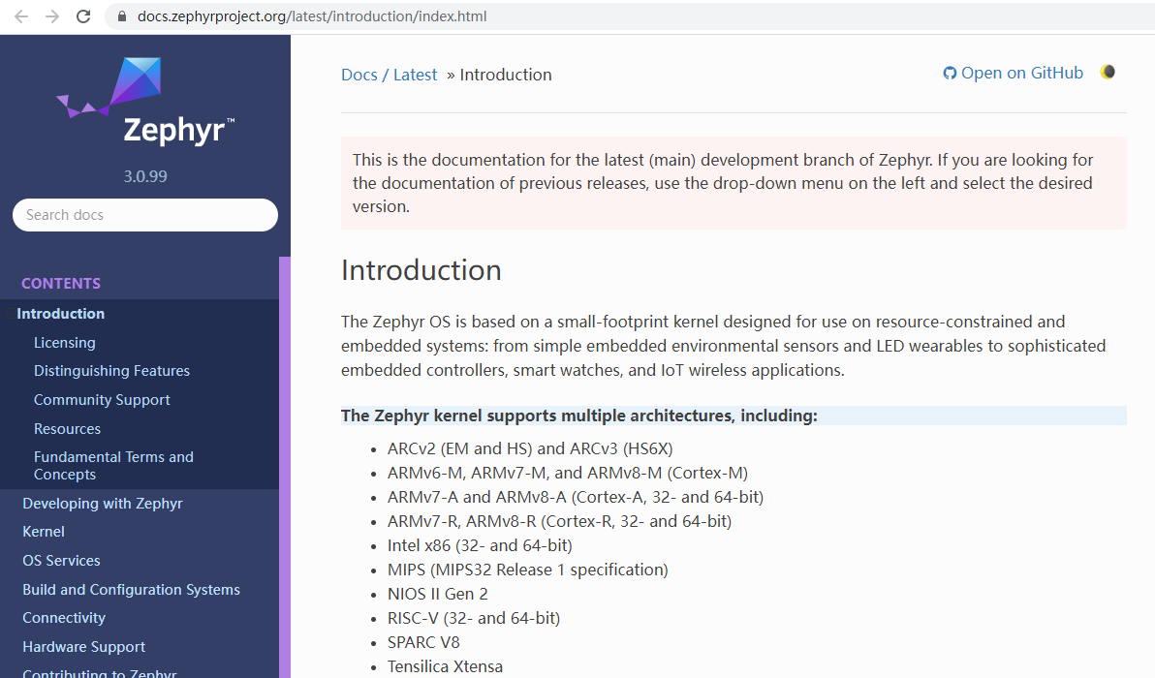Toggle dark mode with the moon icon

pyautogui.click(x=1107, y=71)
